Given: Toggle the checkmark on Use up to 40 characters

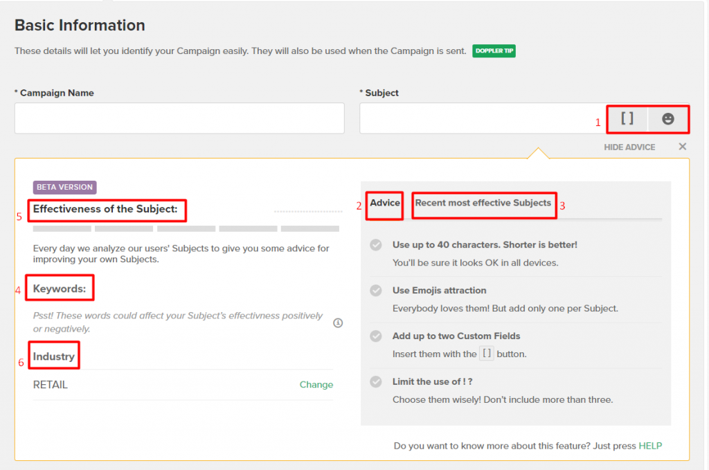Looking at the screenshot, I should click(x=375, y=245).
